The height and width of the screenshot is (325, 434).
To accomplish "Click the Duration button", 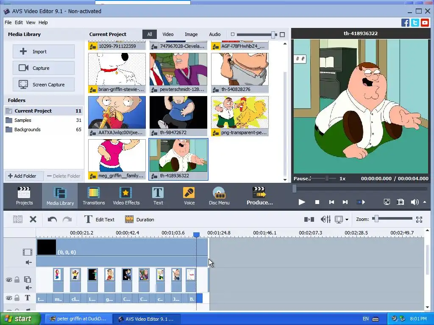I will pyautogui.click(x=139, y=220).
